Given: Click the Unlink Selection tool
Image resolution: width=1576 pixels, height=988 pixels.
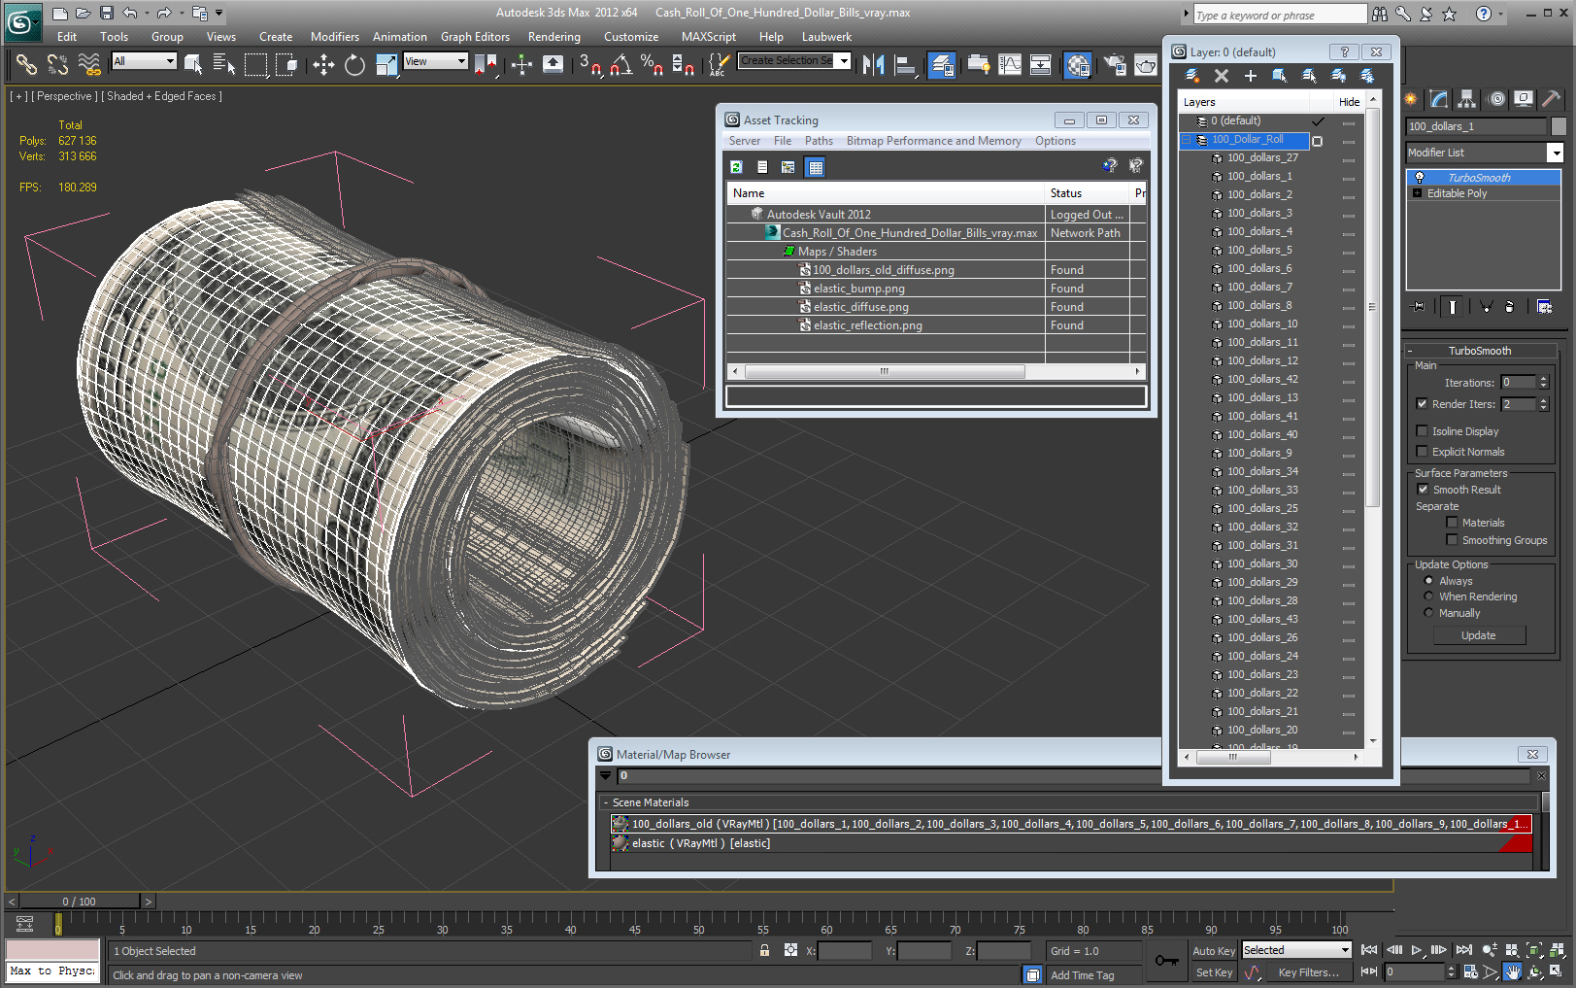Looking at the screenshot, I should [x=58, y=64].
